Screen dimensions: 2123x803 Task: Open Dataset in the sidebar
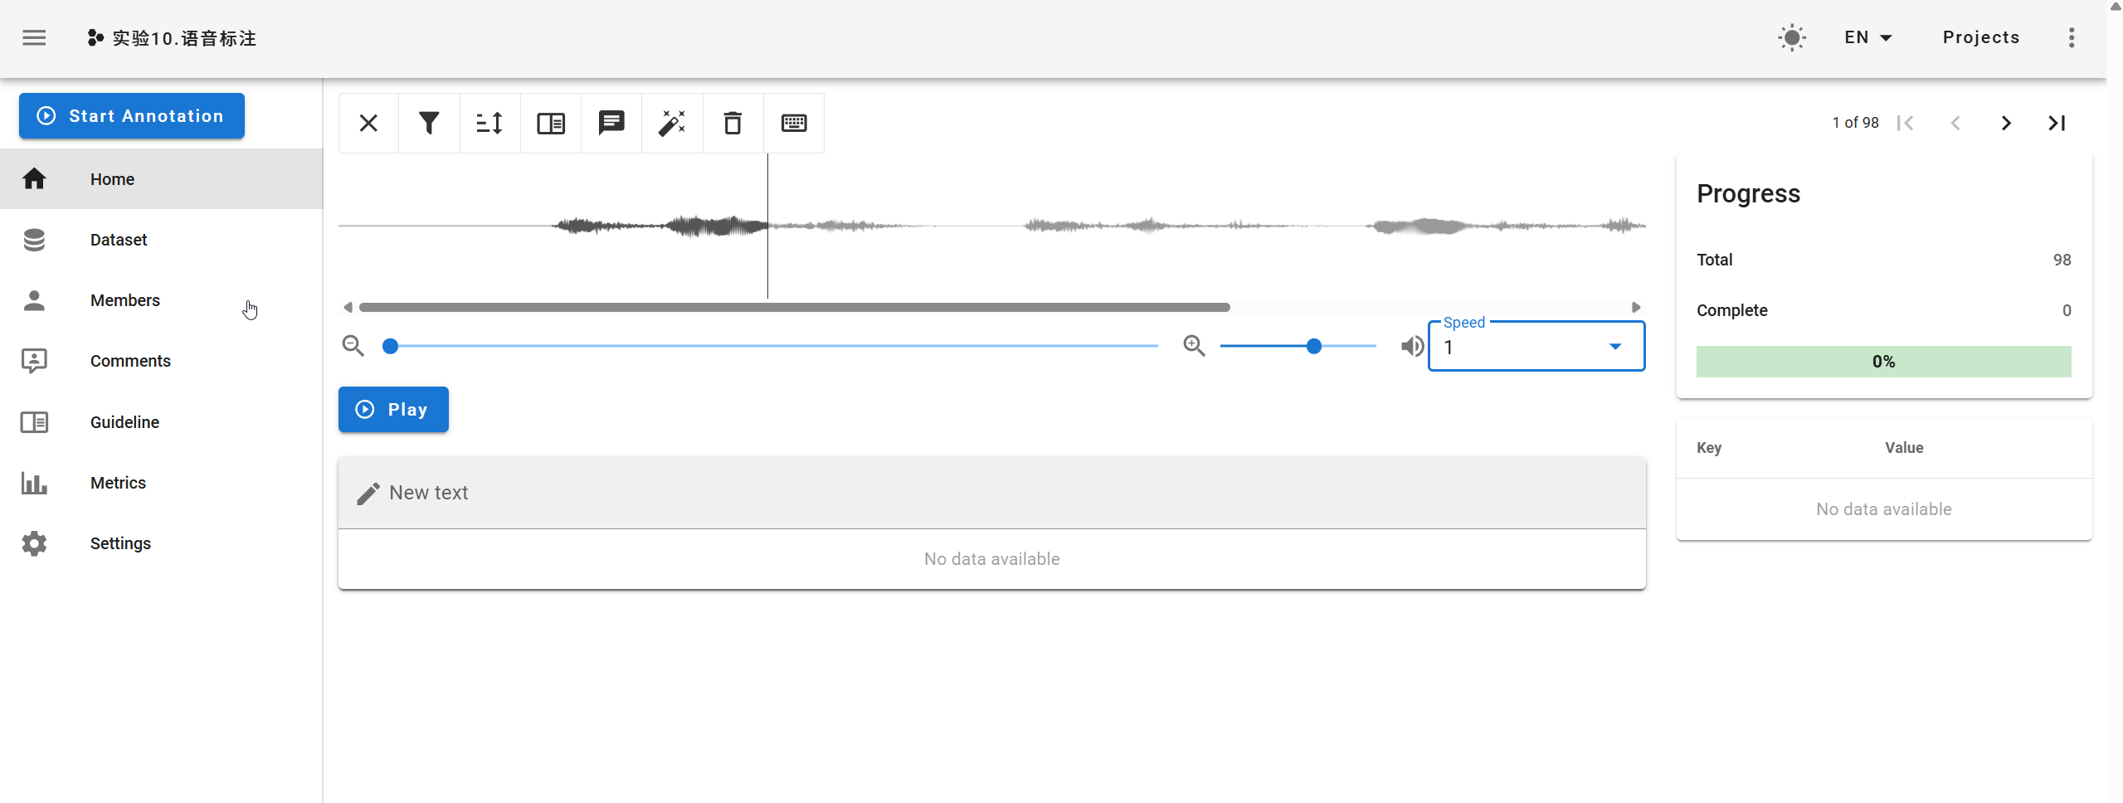pyautogui.click(x=119, y=240)
